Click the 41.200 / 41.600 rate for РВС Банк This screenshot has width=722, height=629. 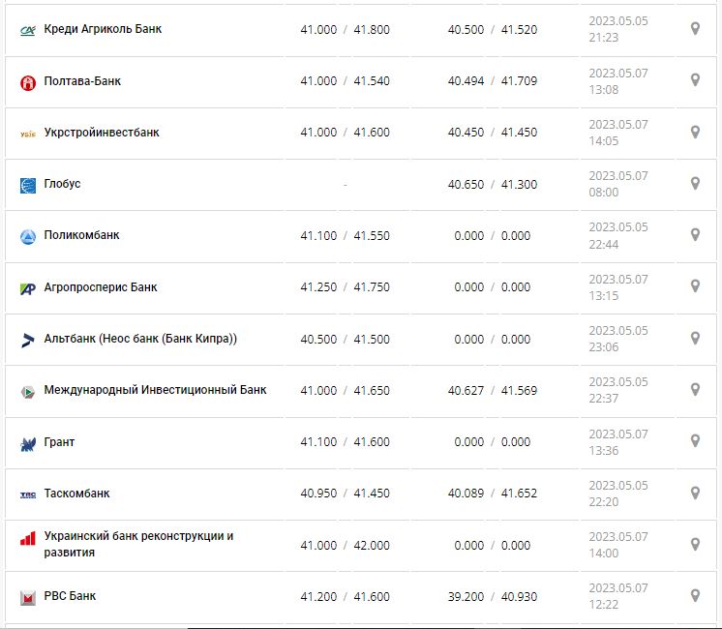[345, 596]
